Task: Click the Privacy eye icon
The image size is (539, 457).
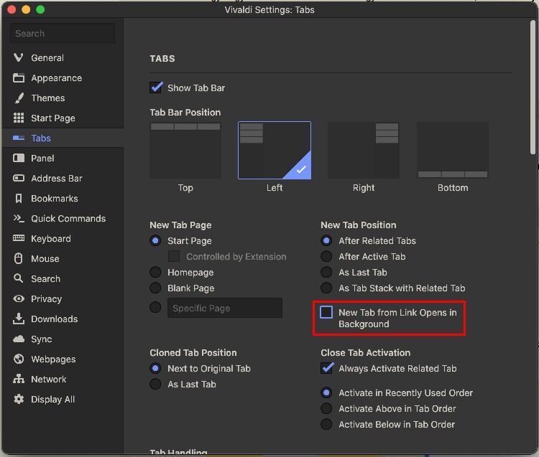Action: point(19,298)
